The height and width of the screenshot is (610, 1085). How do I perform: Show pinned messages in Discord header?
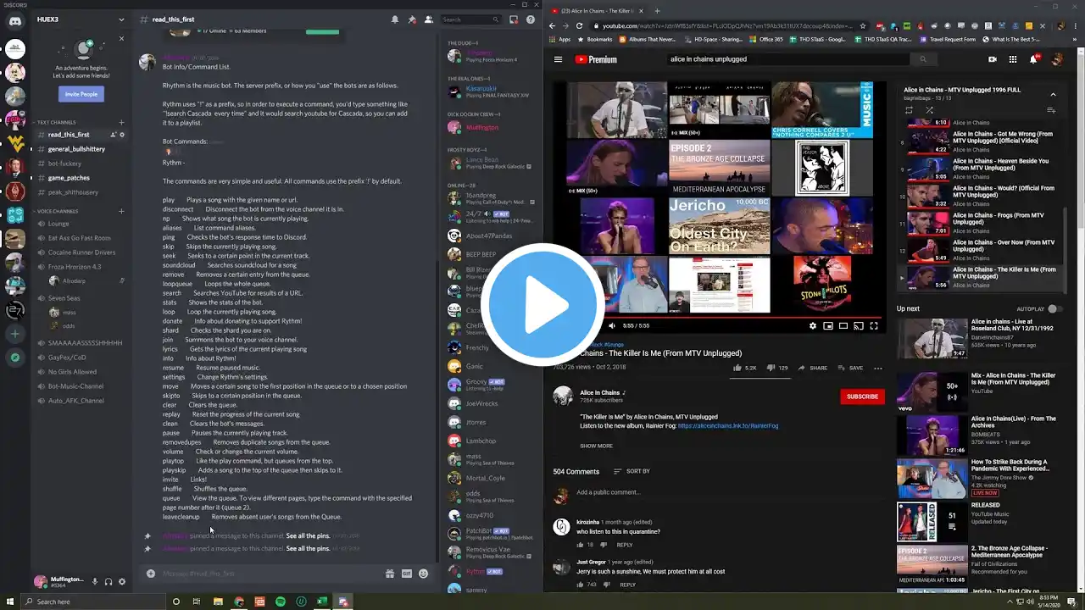[x=411, y=19]
